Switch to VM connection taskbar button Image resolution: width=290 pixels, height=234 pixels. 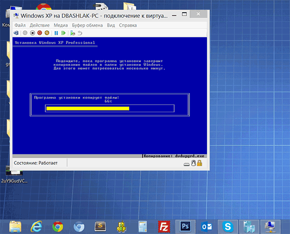tap(270, 227)
